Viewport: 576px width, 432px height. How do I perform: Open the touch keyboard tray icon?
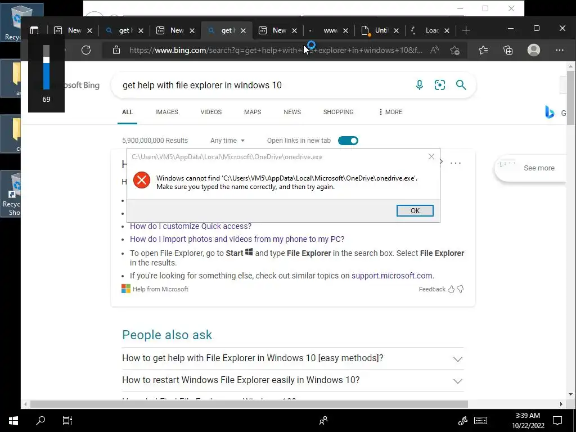pos(480,421)
